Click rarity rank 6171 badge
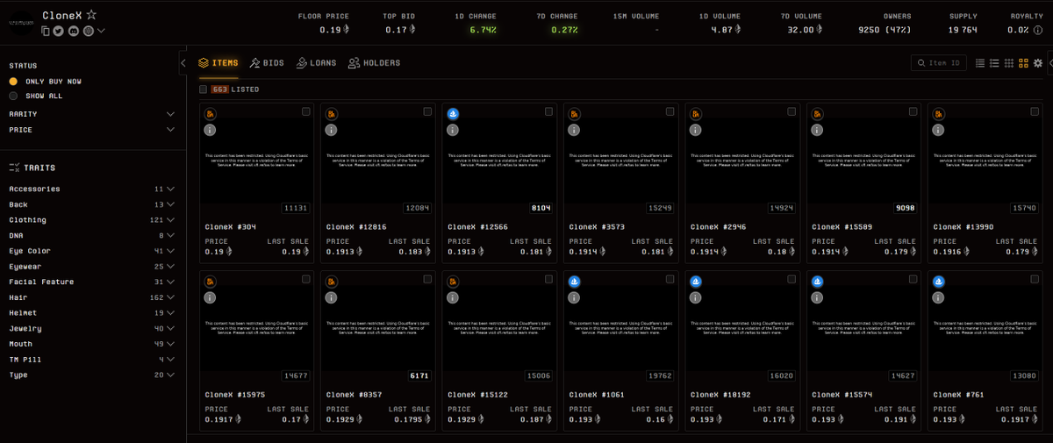The image size is (1053, 443). tap(420, 375)
